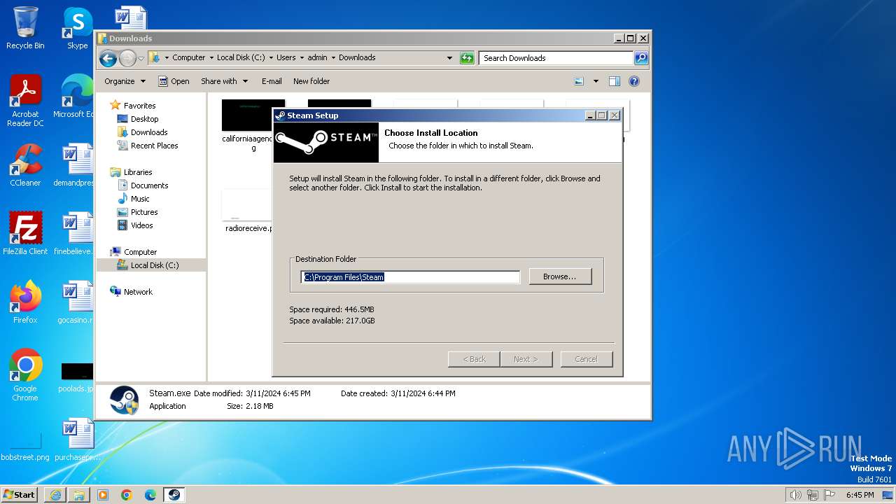Open CCleaner desktop shortcut

[25, 165]
